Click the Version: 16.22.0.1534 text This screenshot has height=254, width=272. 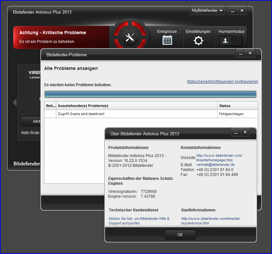127,161
